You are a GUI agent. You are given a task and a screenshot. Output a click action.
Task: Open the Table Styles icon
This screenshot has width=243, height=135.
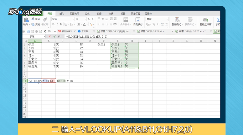click(x=190, y=20)
